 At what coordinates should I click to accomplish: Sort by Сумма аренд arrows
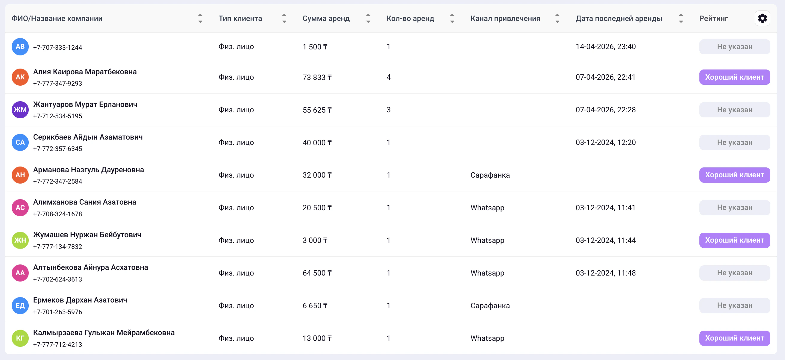point(368,18)
